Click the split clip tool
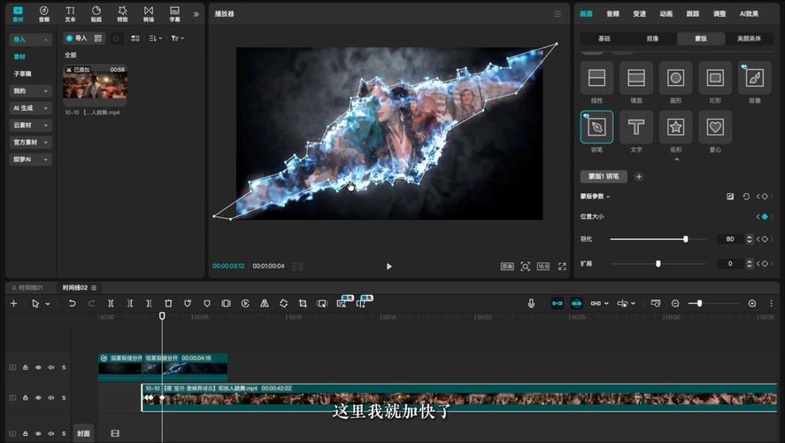Image resolution: width=785 pixels, height=443 pixels. click(111, 303)
